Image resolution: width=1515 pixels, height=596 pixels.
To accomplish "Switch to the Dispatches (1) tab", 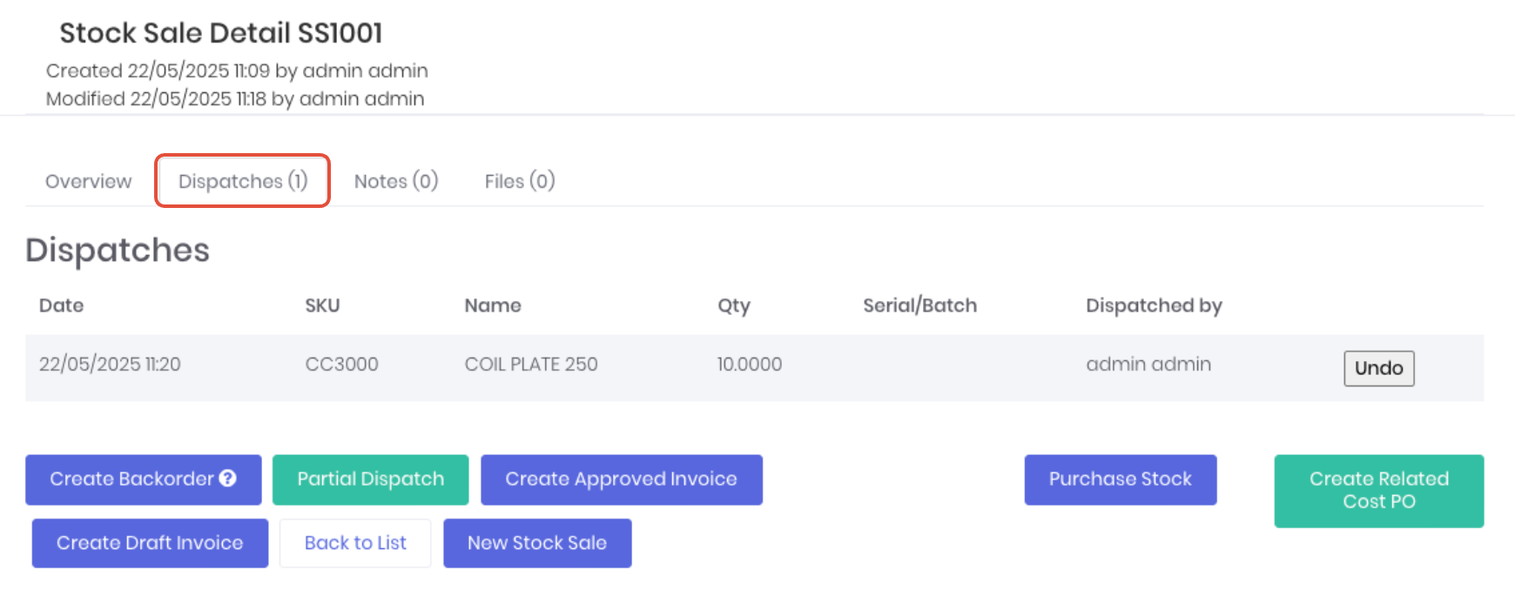I will pos(243,181).
